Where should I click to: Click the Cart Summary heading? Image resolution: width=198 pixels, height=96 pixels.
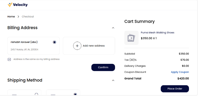[139, 21]
